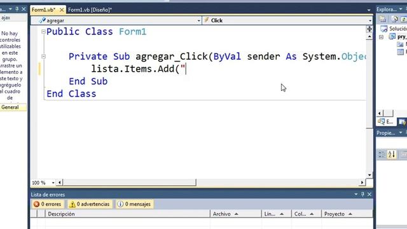Screen dimensions: 407x229
Task: Sort error list by Lín... column
Action: pyautogui.click(x=277, y=214)
